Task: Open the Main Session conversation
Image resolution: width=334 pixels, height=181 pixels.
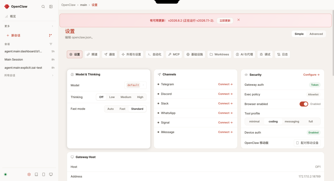Action: tap(29, 59)
